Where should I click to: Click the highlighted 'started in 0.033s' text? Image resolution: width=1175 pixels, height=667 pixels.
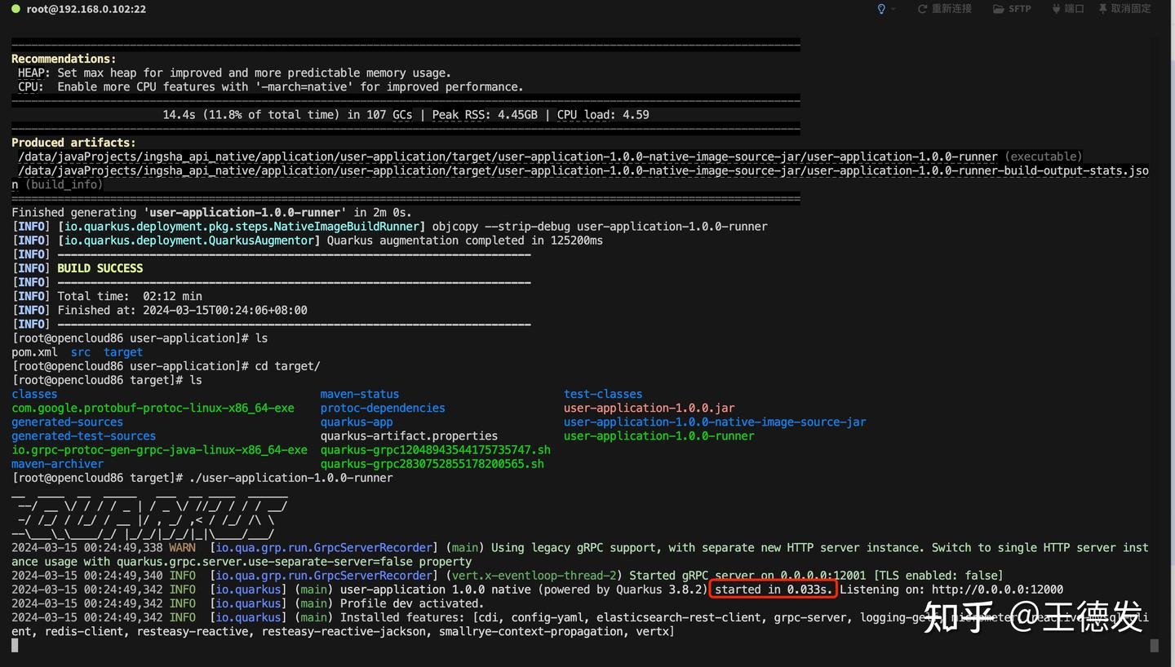[772, 589]
